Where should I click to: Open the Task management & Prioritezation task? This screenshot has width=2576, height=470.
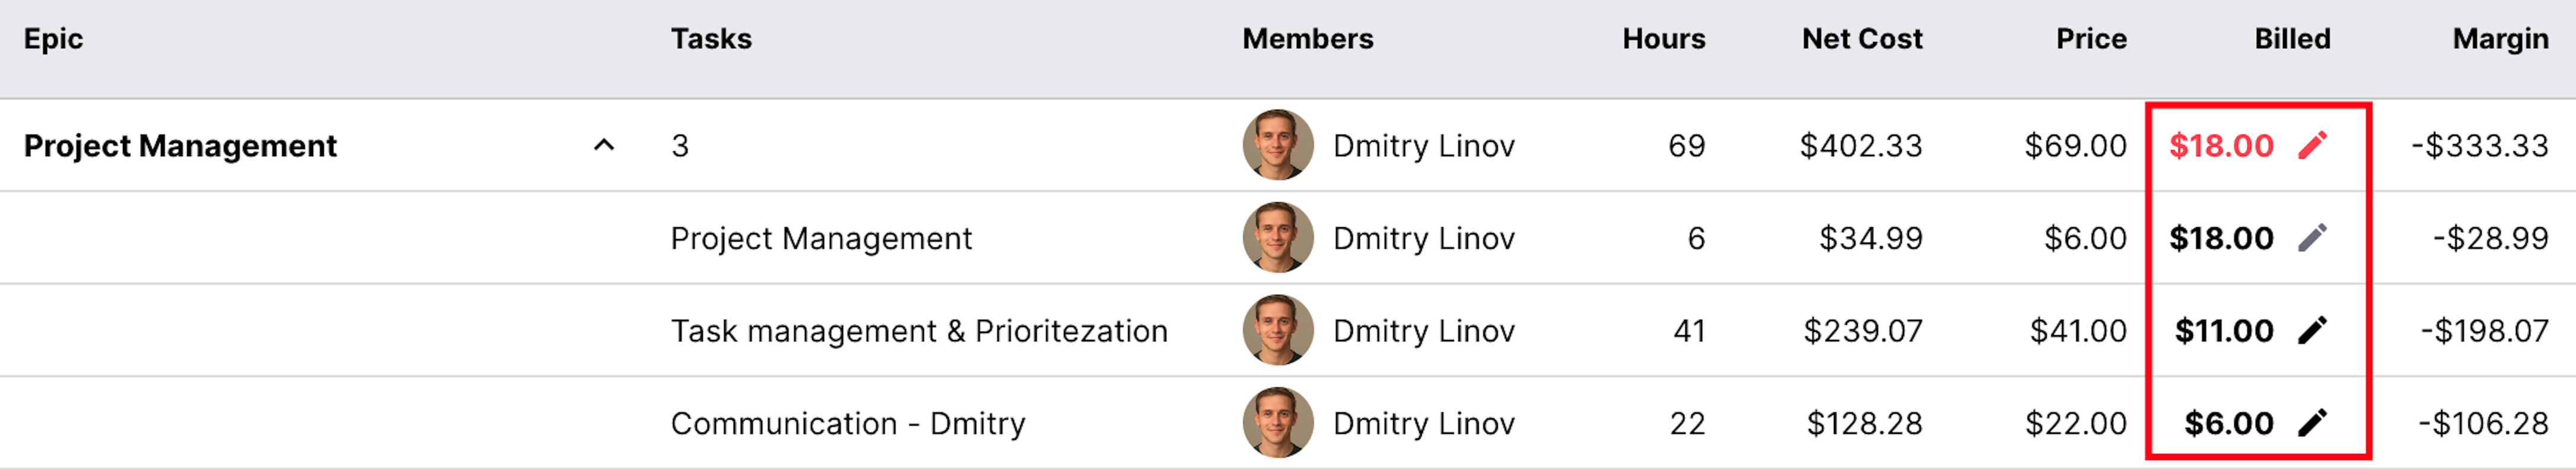[x=919, y=331]
